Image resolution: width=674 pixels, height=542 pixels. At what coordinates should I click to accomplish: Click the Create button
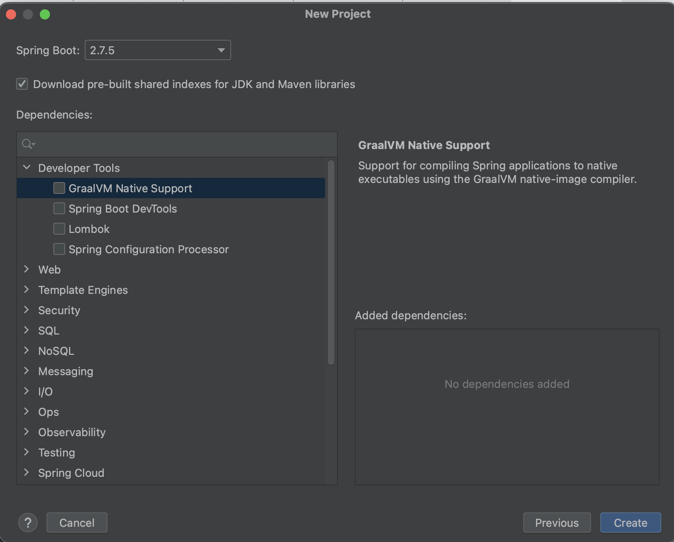pos(630,523)
